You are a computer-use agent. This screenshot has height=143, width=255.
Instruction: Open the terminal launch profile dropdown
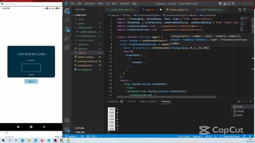point(242,102)
